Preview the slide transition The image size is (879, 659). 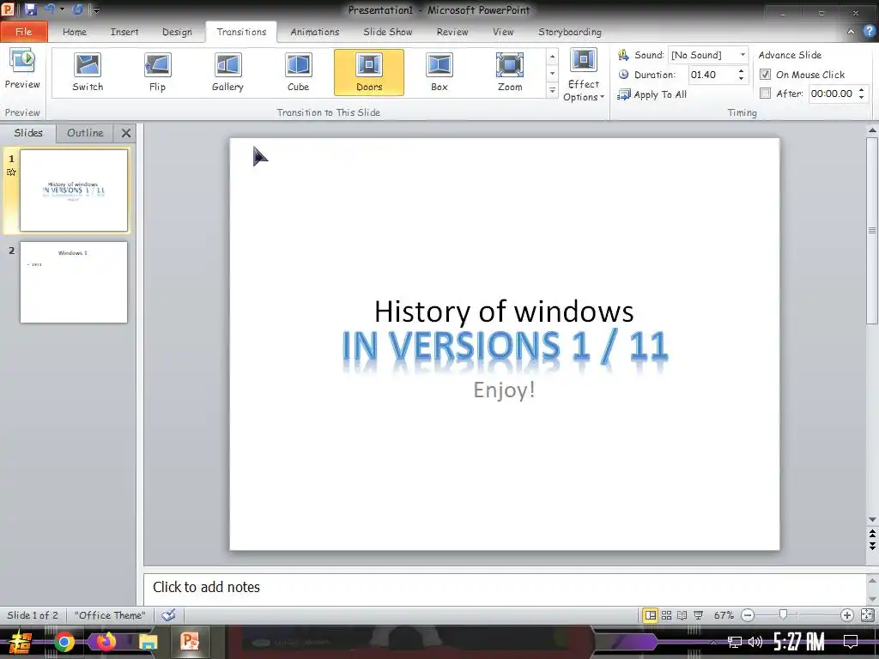pyautogui.click(x=22, y=70)
